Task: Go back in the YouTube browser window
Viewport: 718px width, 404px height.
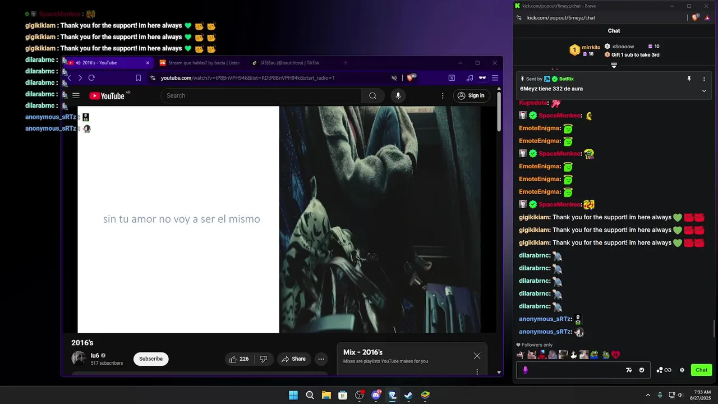Action: click(69, 78)
